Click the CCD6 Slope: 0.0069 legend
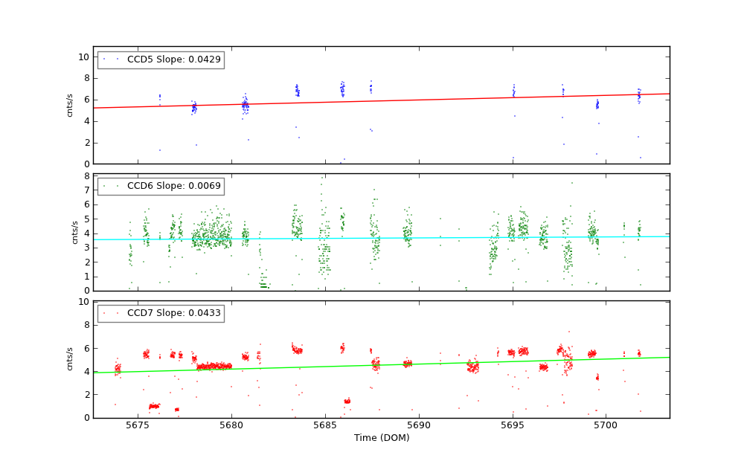The width and height of the screenshot is (744, 464). tap(161, 186)
